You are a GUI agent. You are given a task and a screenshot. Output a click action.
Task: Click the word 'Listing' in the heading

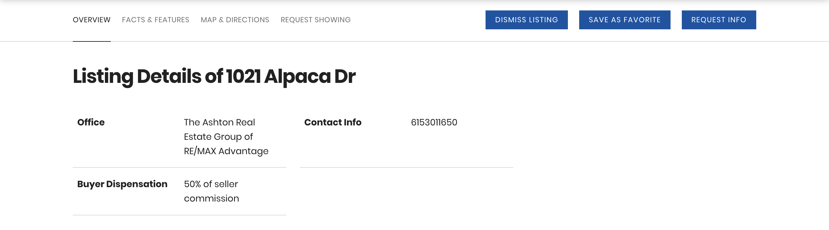103,77
